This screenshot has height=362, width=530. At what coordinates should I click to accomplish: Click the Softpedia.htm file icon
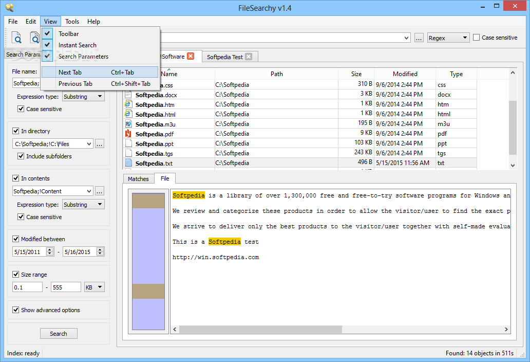click(128, 104)
